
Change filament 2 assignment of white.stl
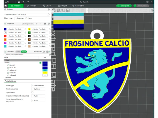45,73
